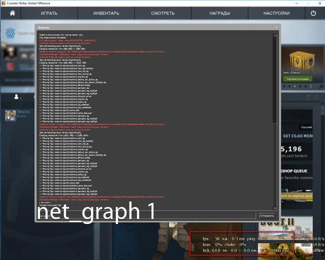Minimize the Counter-Strike window
The image size is (325, 260).
click(x=297, y=3)
